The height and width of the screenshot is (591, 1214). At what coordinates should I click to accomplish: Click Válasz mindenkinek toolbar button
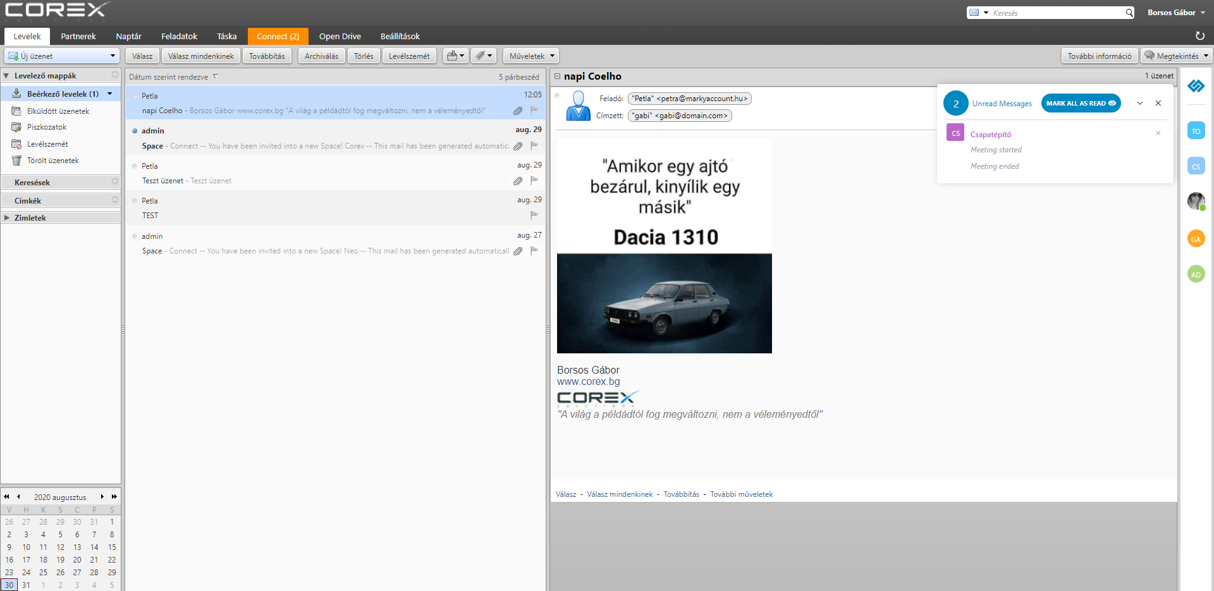(201, 56)
